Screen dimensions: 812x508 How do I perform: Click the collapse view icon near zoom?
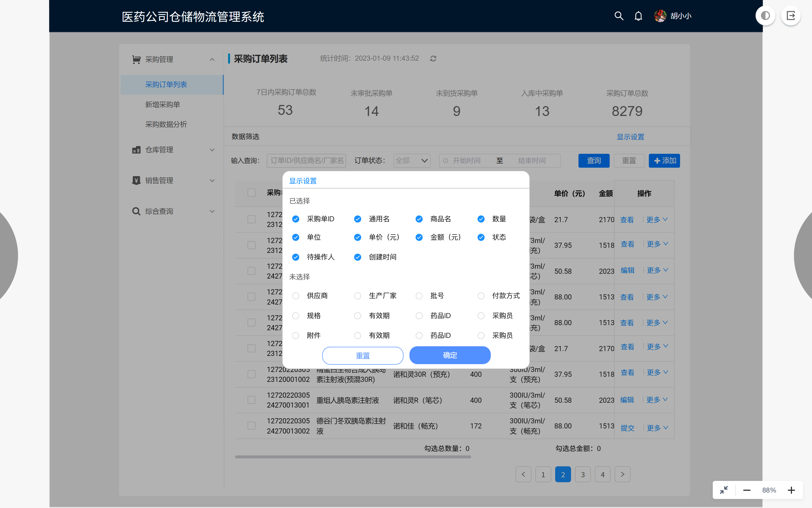(724, 490)
